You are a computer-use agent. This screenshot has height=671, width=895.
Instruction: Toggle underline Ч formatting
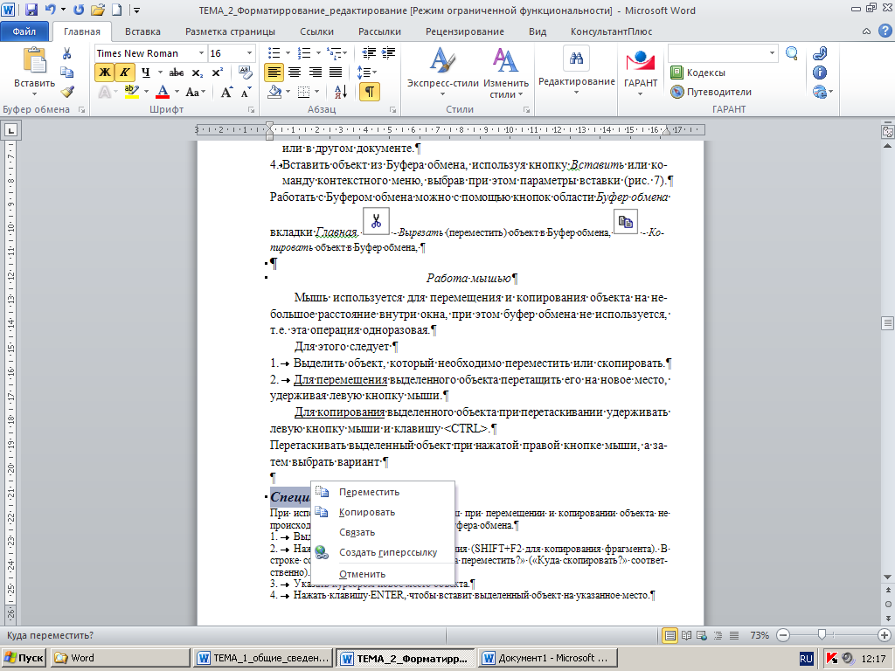[x=146, y=73]
